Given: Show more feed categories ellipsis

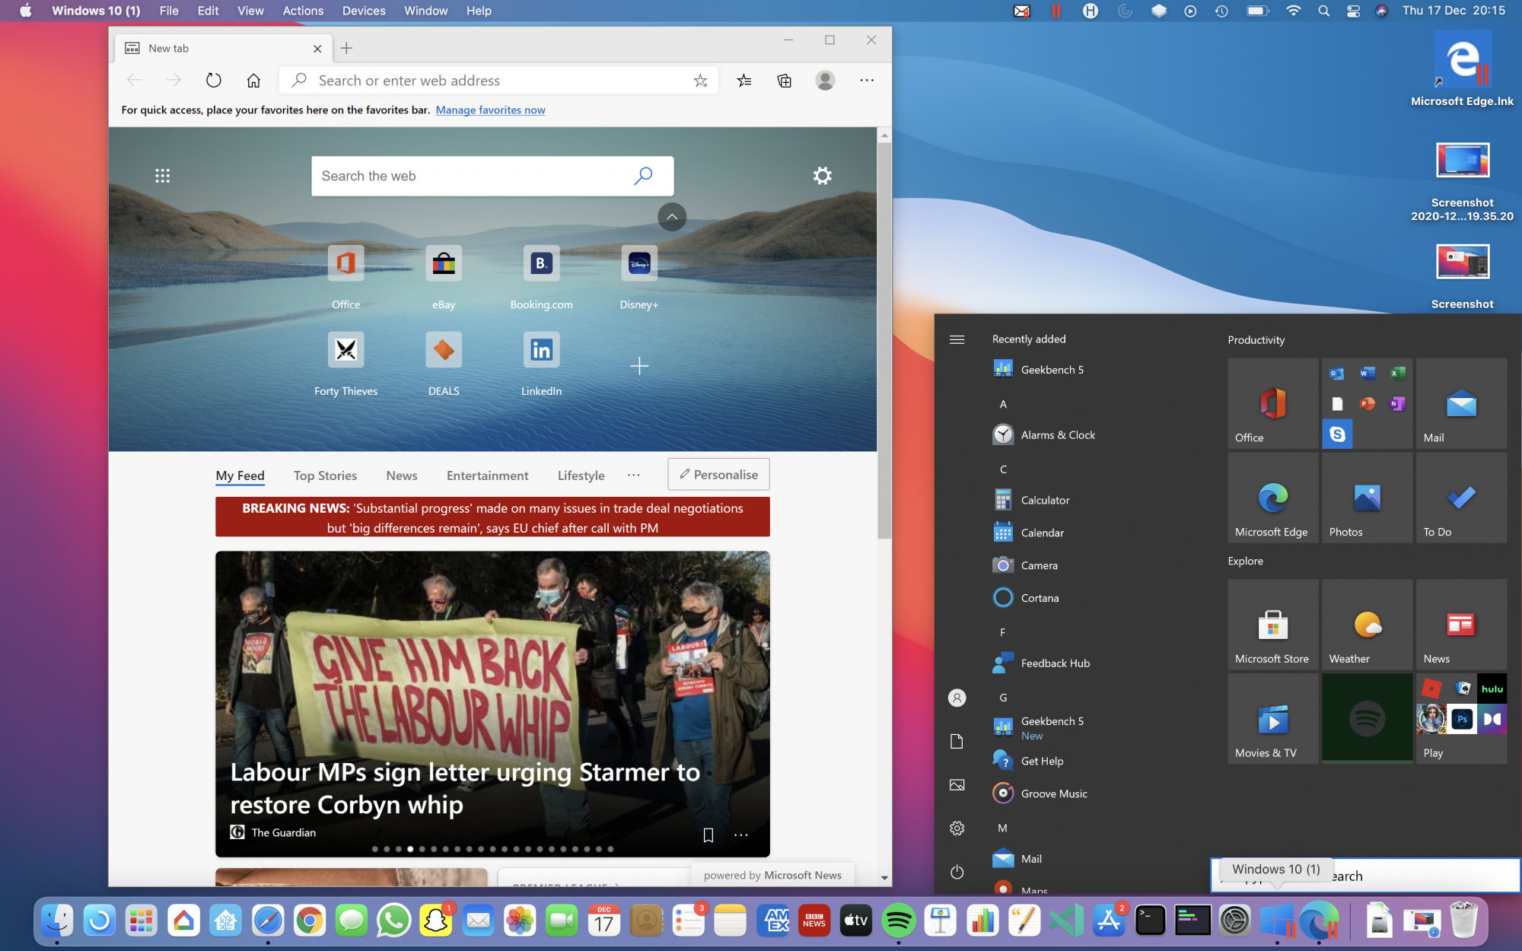Looking at the screenshot, I should [x=633, y=475].
